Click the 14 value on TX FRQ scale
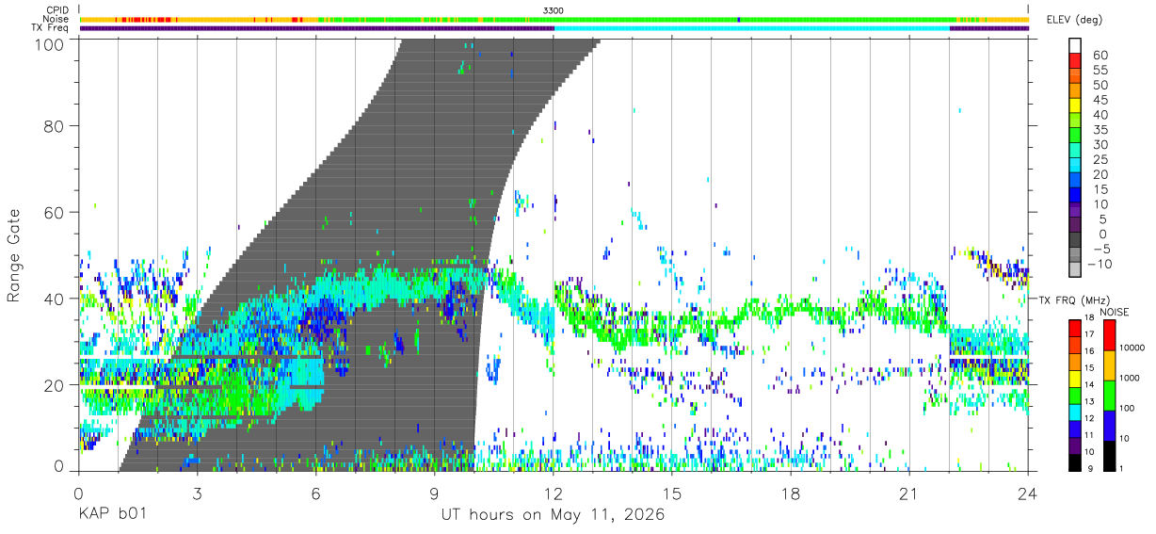The height and width of the screenshot is (534, 1156). point(1089,384)
